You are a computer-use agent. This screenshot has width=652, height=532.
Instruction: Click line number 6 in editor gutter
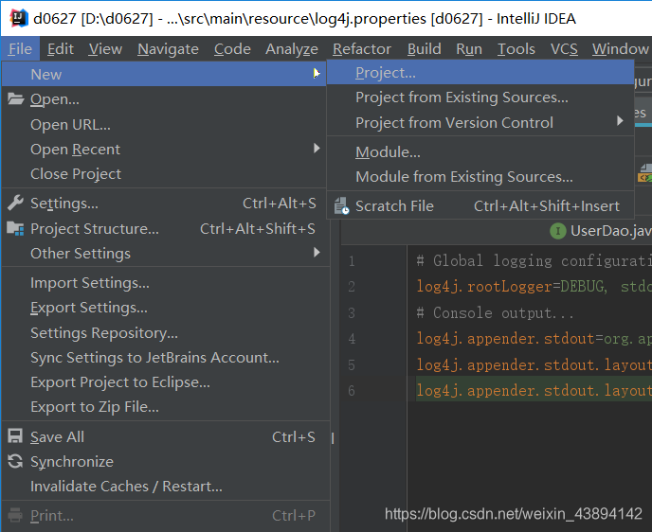point(352,390)
